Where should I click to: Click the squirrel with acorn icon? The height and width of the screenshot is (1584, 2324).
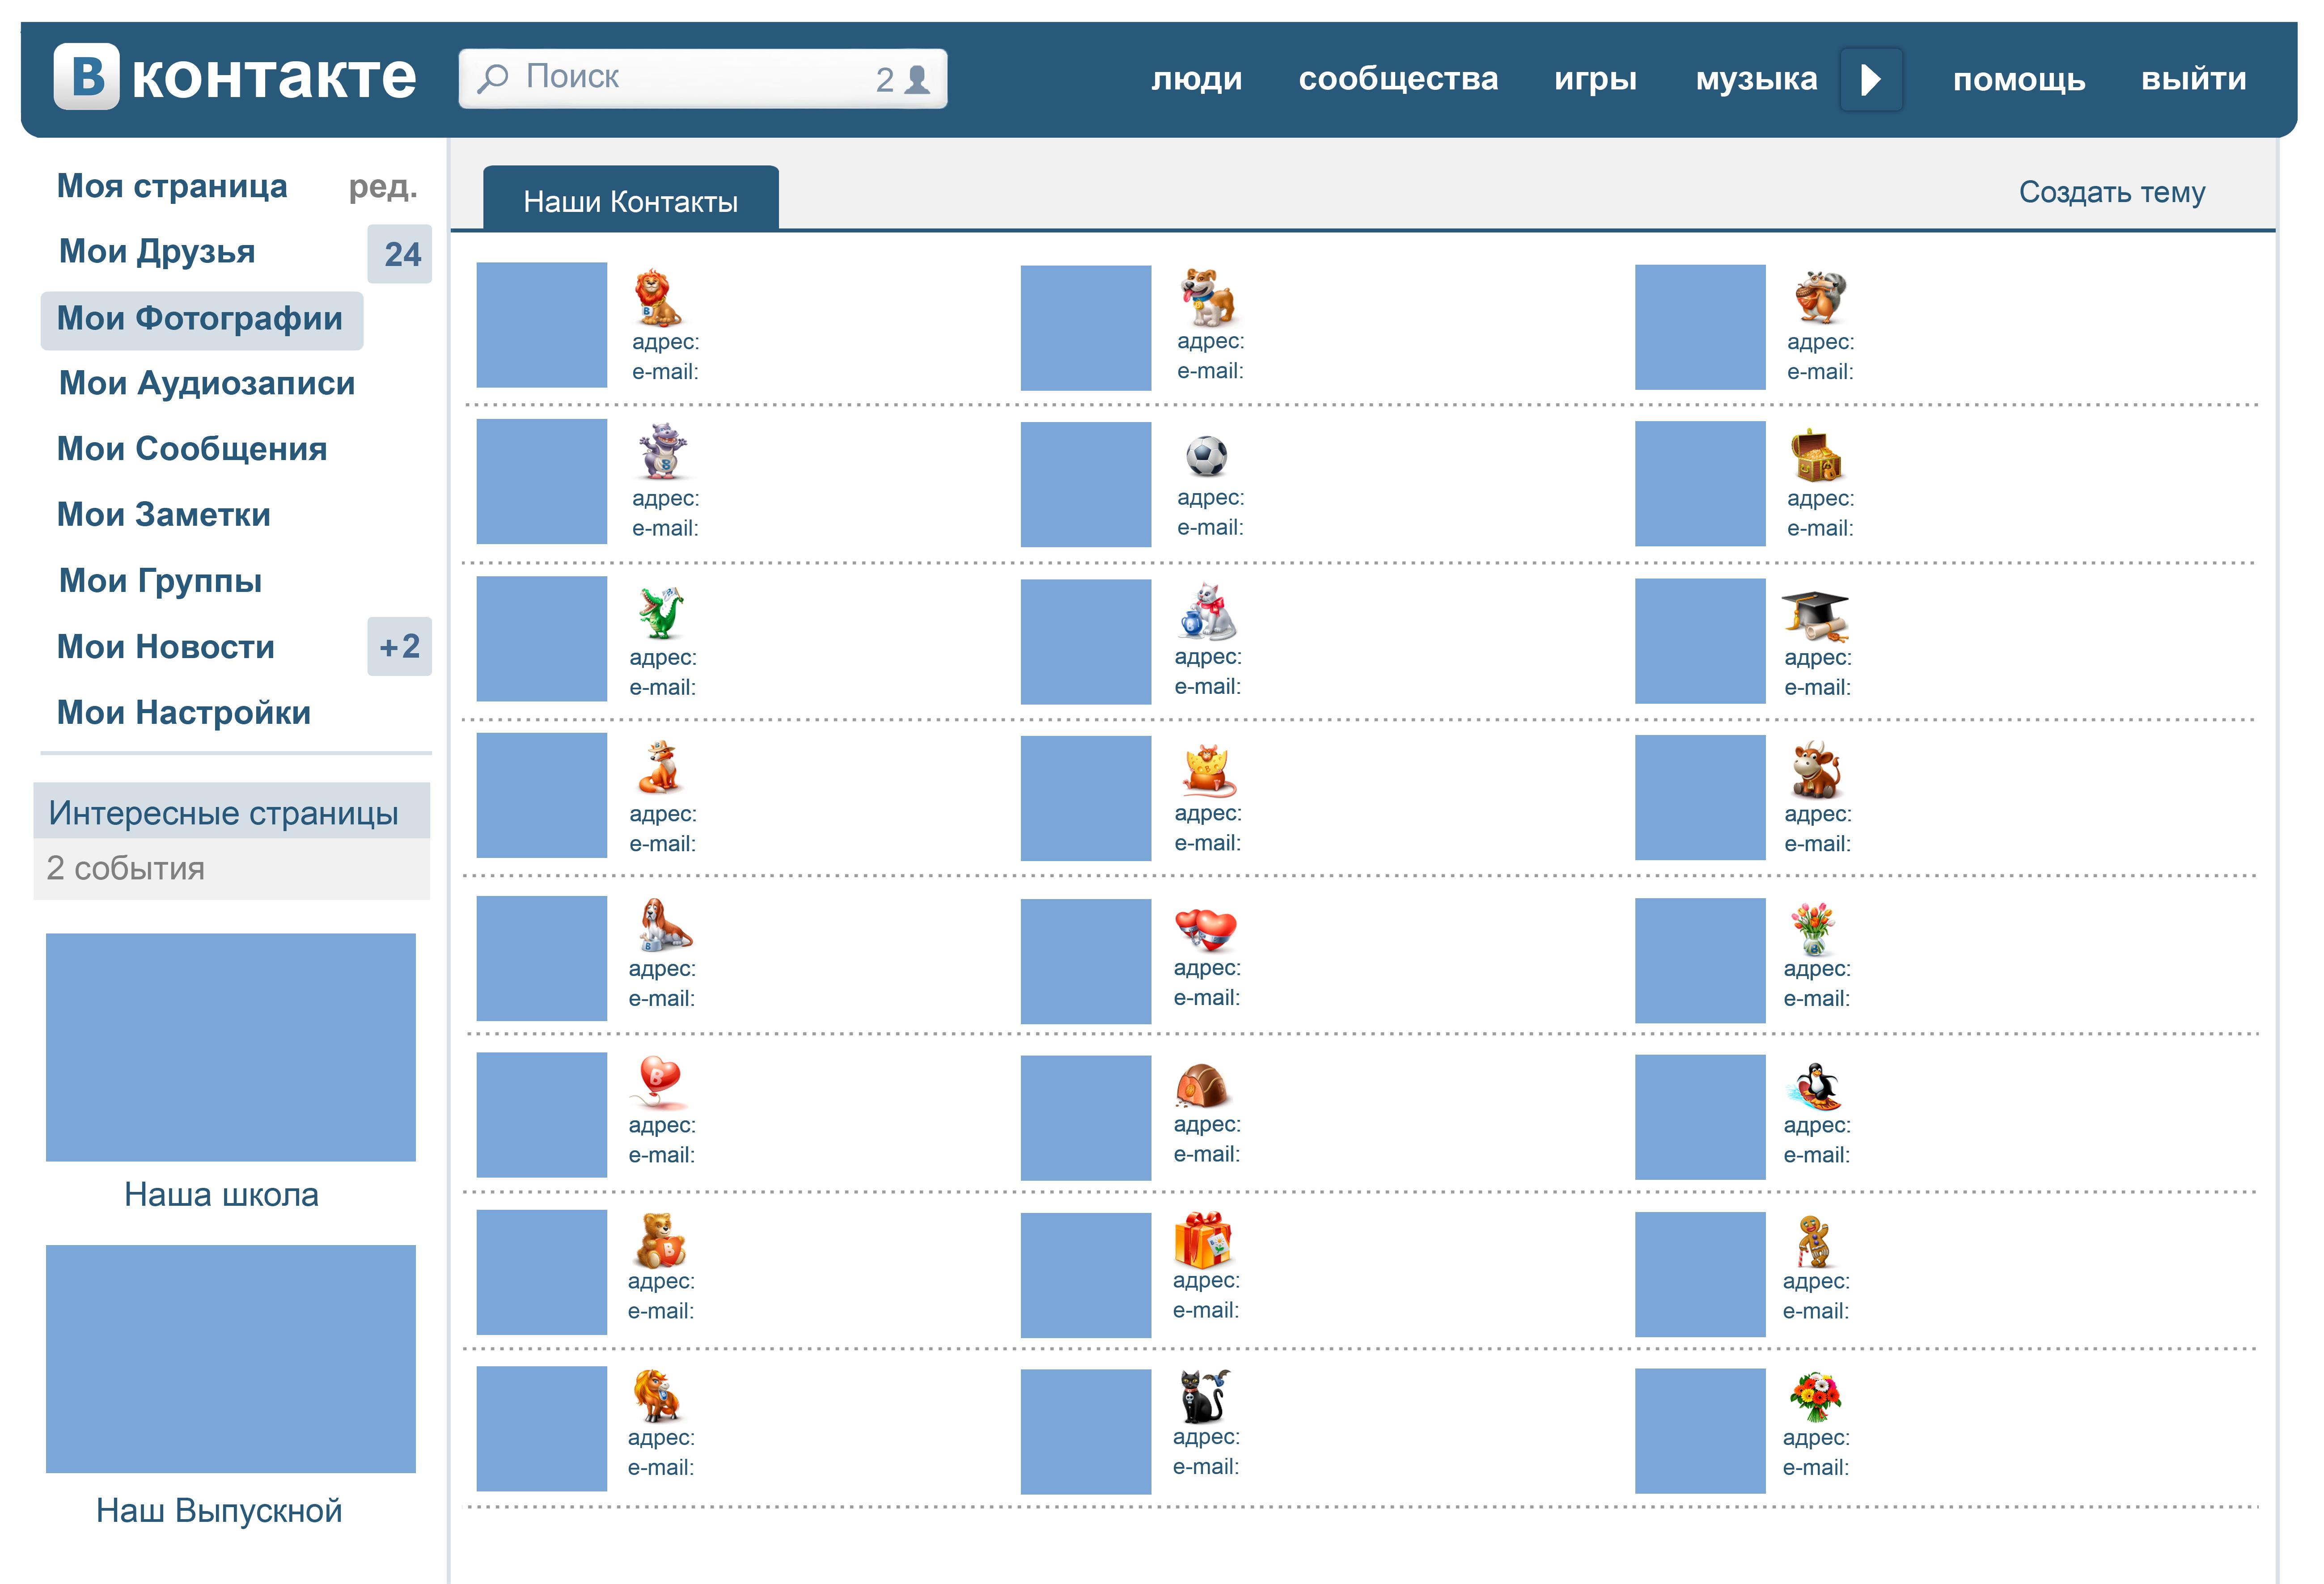[x=1819, y=297]
